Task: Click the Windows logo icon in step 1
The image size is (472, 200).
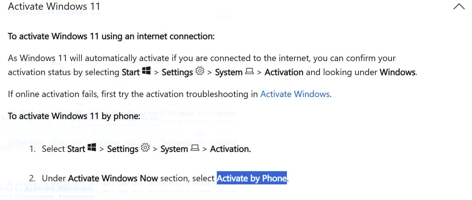Action: click(x=92, y=148)
